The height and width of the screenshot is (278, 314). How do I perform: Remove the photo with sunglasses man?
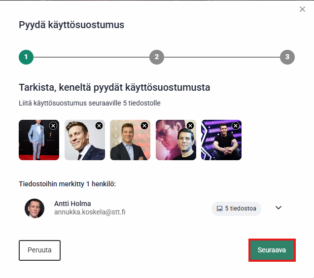pos(190,126)
